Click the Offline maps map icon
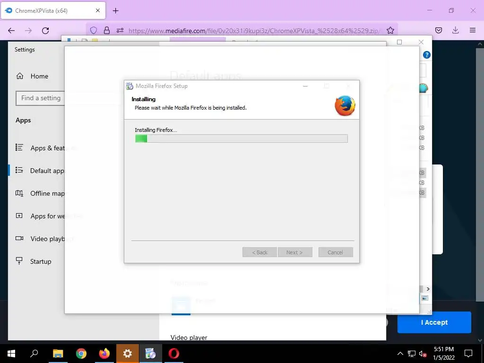Screen dimensions: 484x363 19,193
